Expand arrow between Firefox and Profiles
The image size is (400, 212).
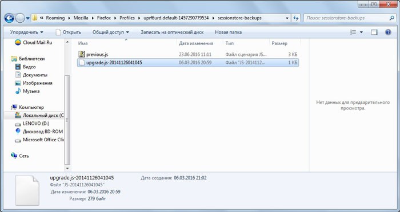pos(115,18)
